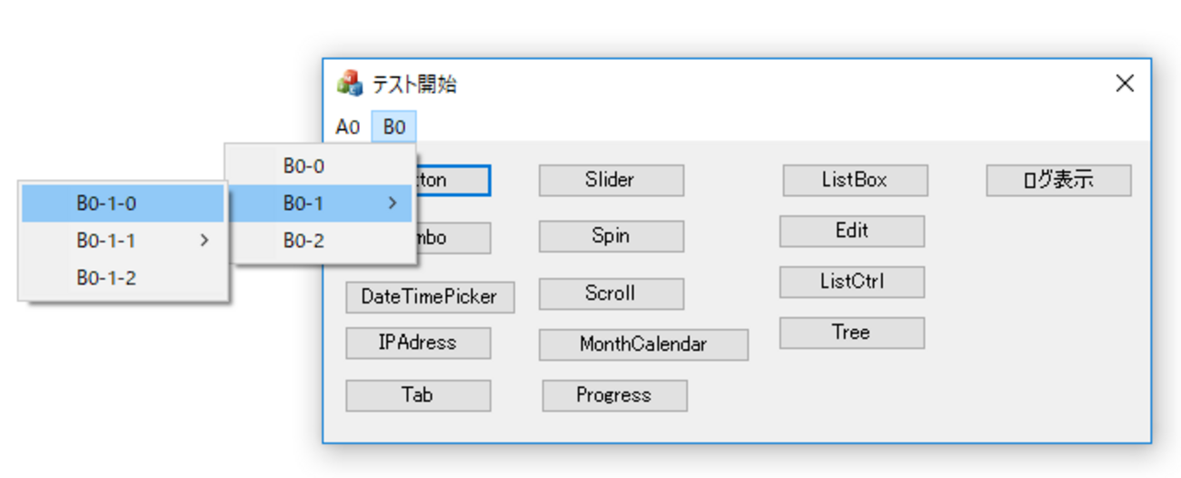Viewport: 1181px width, 478px height.
Task: Expand the B0-1 submenu arrow
Action: coord(392,204)
